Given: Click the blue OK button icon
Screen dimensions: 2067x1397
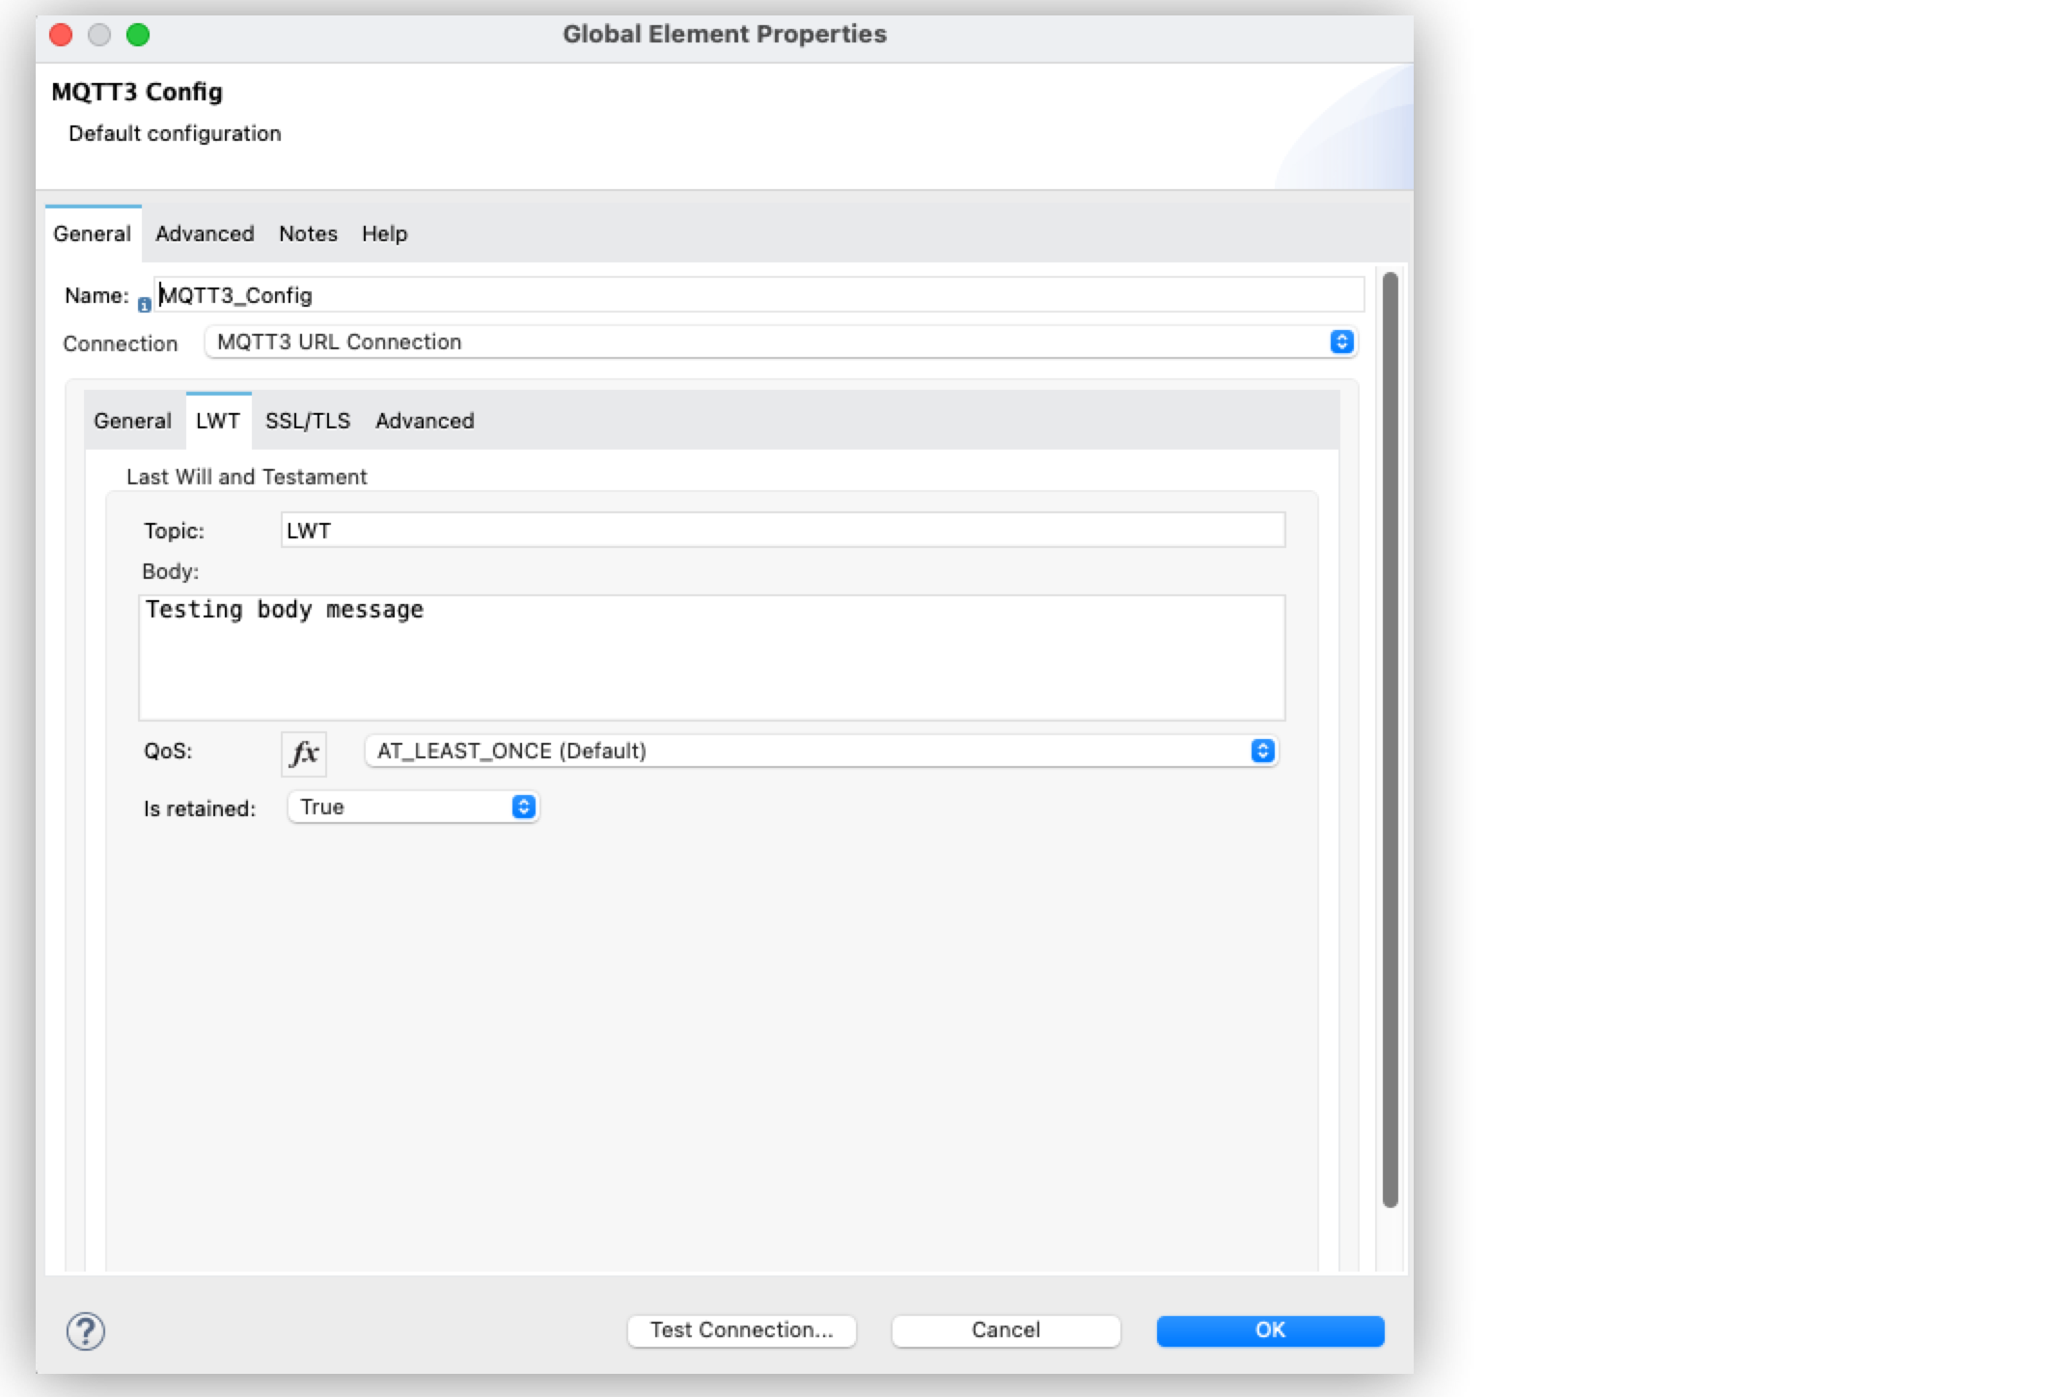Looking at the screenshot, I should [1269, 1330].
